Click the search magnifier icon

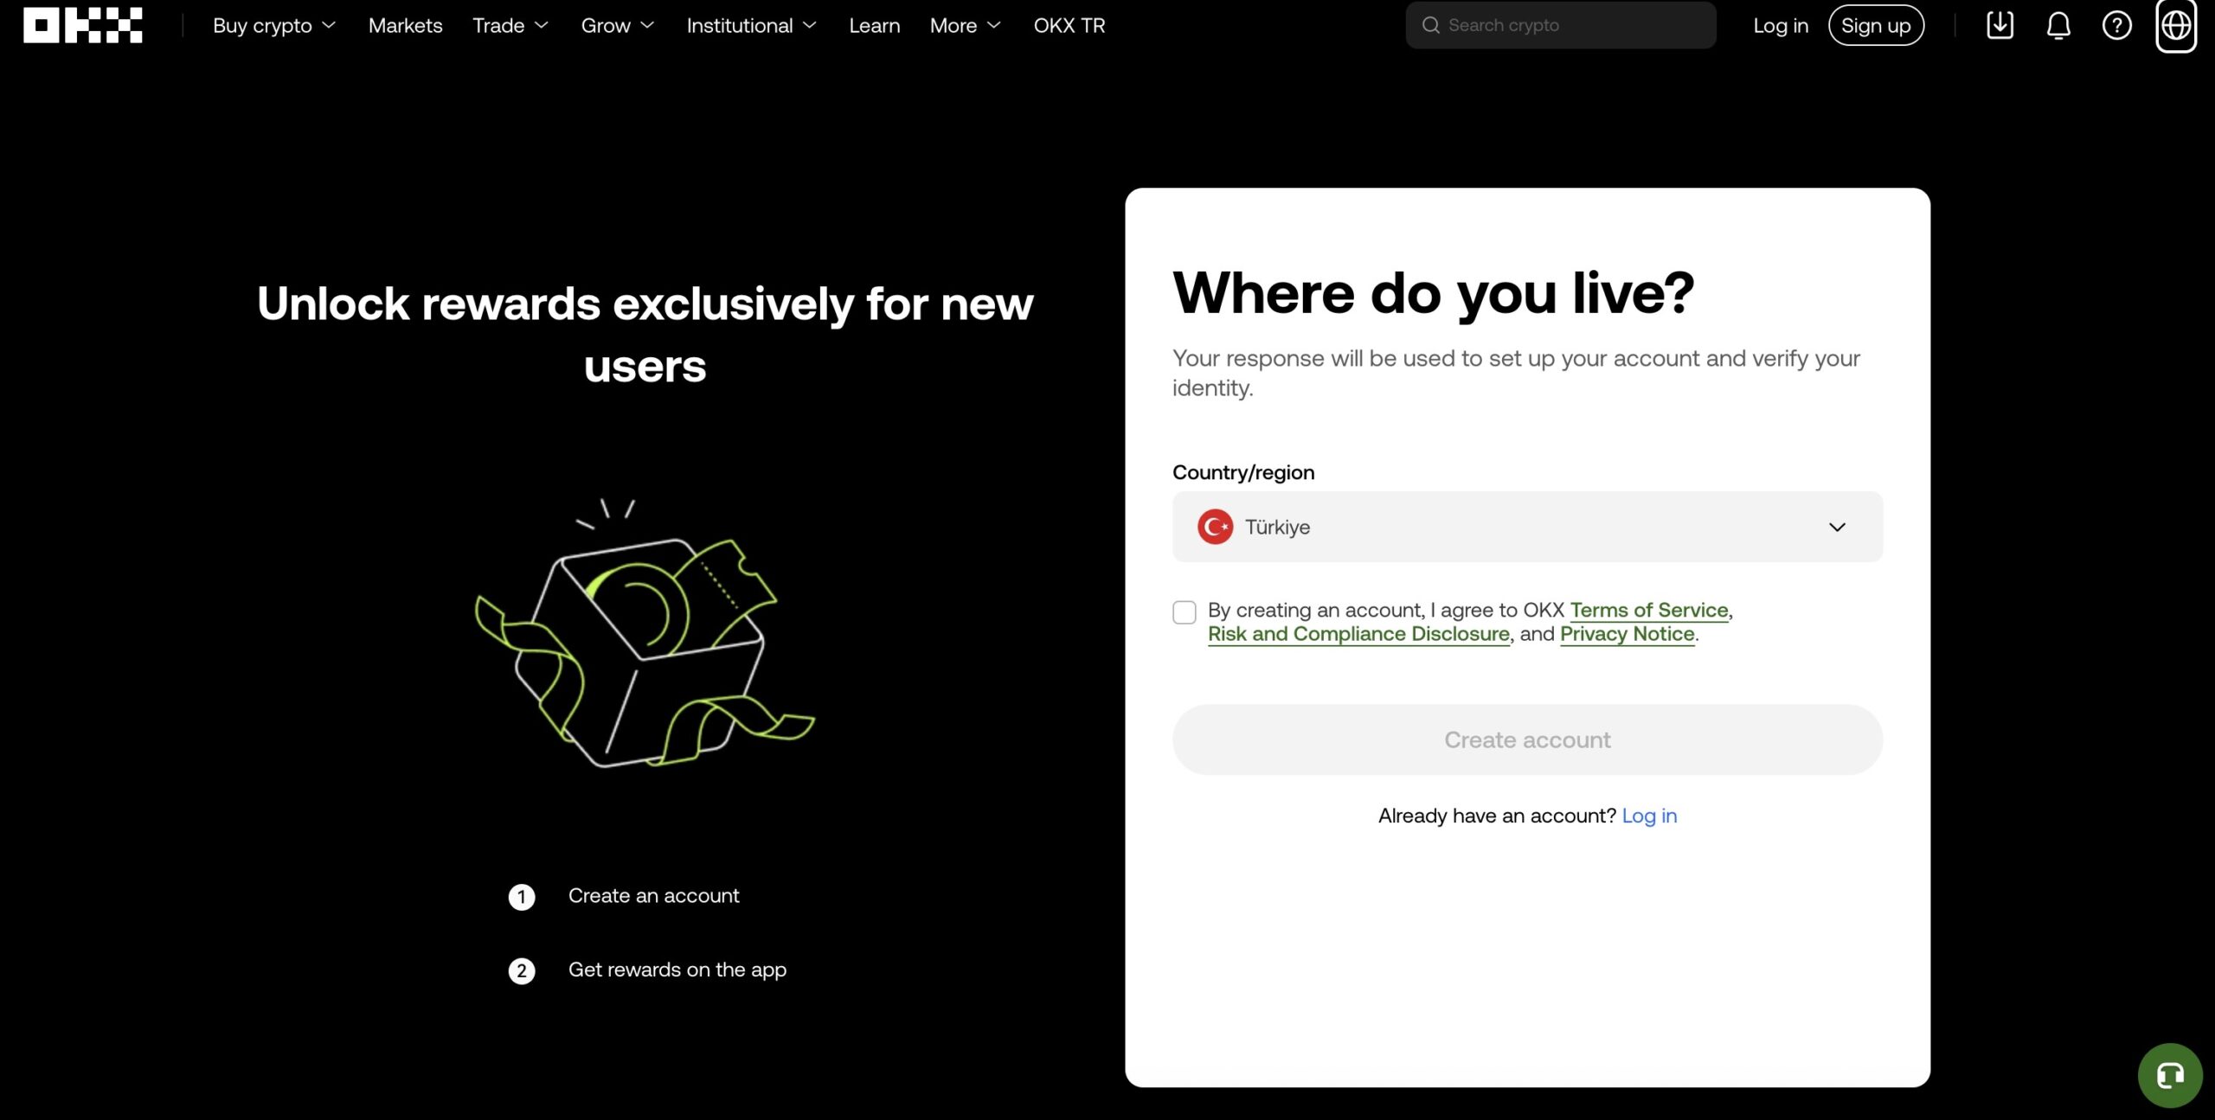pyautogui.click(x=1431, y=25)
